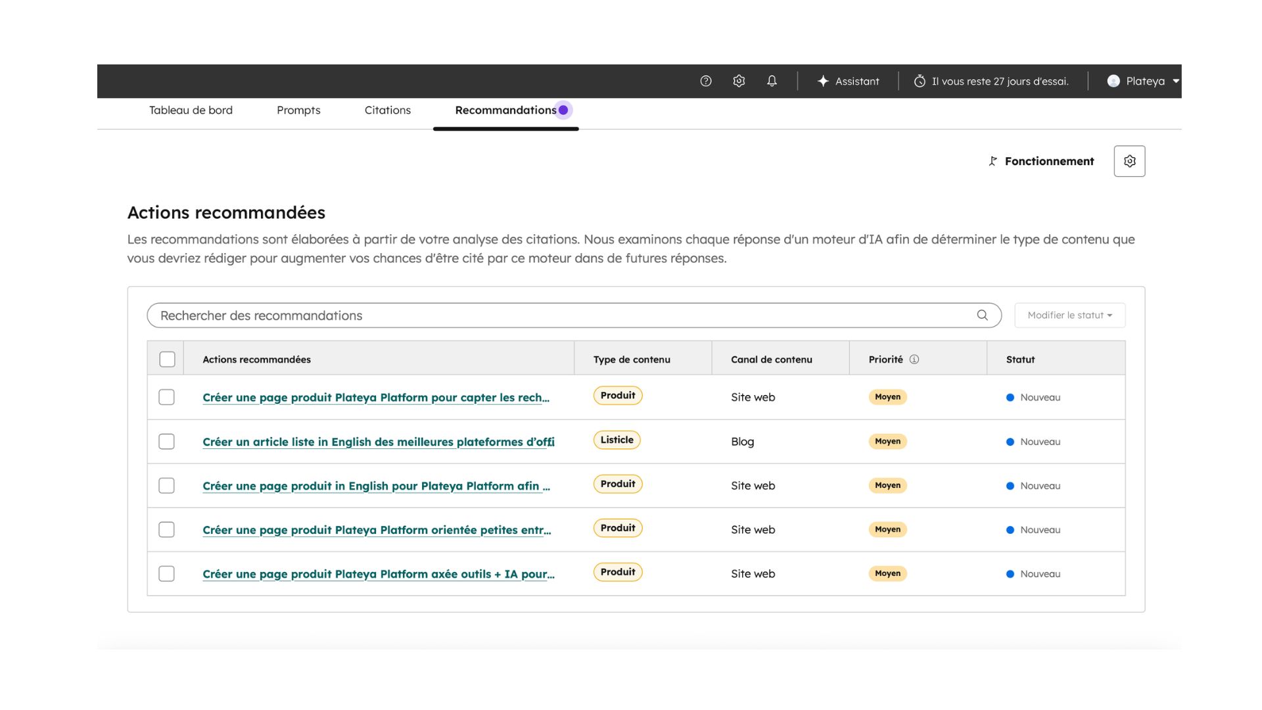This screenshot has height=710, width=1262.
Task: Click recommendations settings gear button
Action: click(1129, 161)
